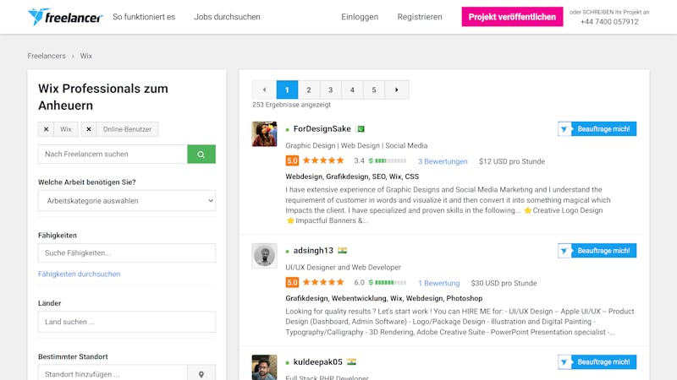The image size is (677, 380).
Task: Go to next results page arrow
Action: click(396, 90)
